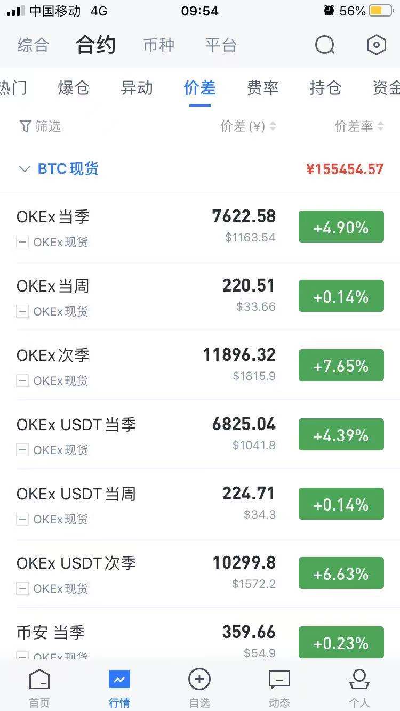Toggle the minus box under OKEx USDT 当周
400x711 pixels.
click(22, 520)
